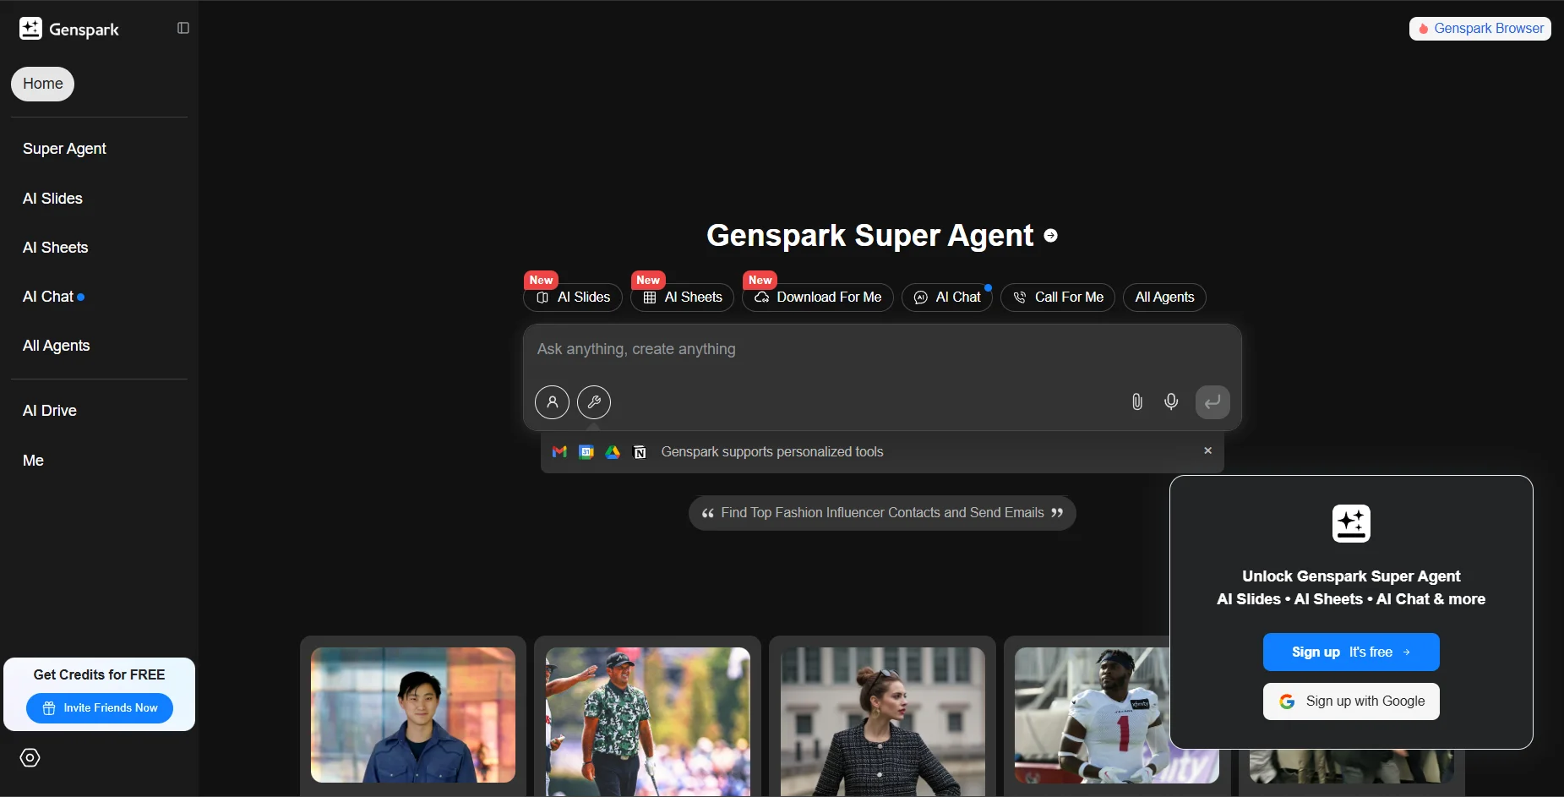Use the Fashion Influencer Contacts suggested prompt

point(882,513)
